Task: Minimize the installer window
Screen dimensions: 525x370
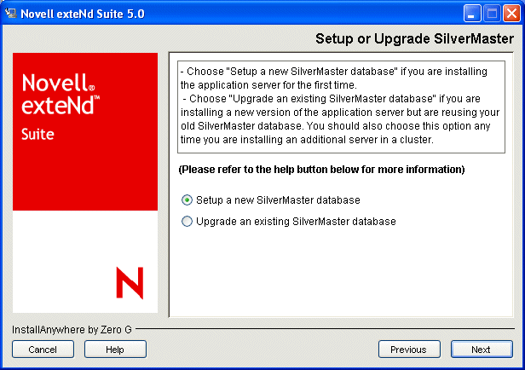Action: coord(475,13)
